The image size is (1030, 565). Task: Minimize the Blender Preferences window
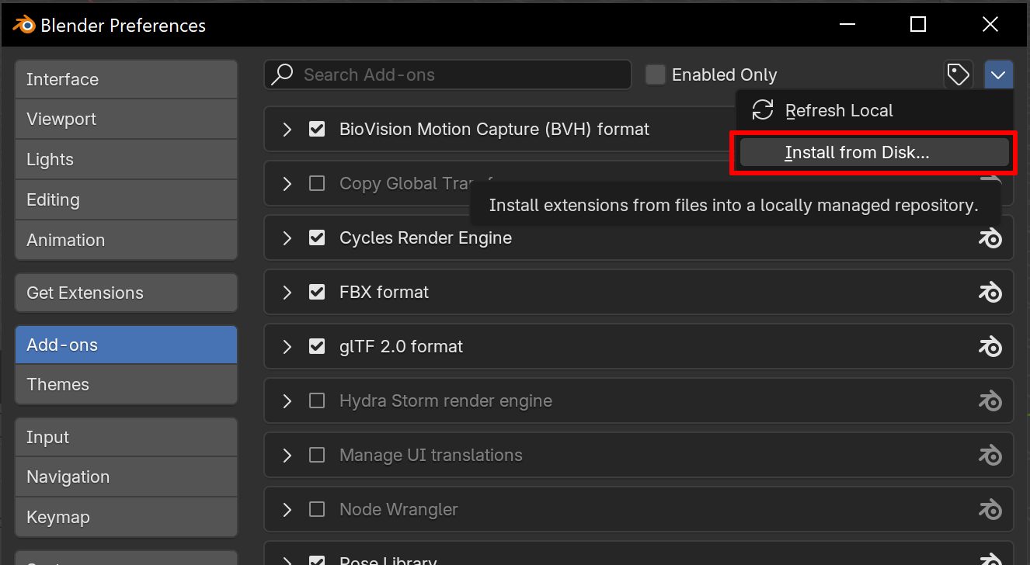(847, 25)
